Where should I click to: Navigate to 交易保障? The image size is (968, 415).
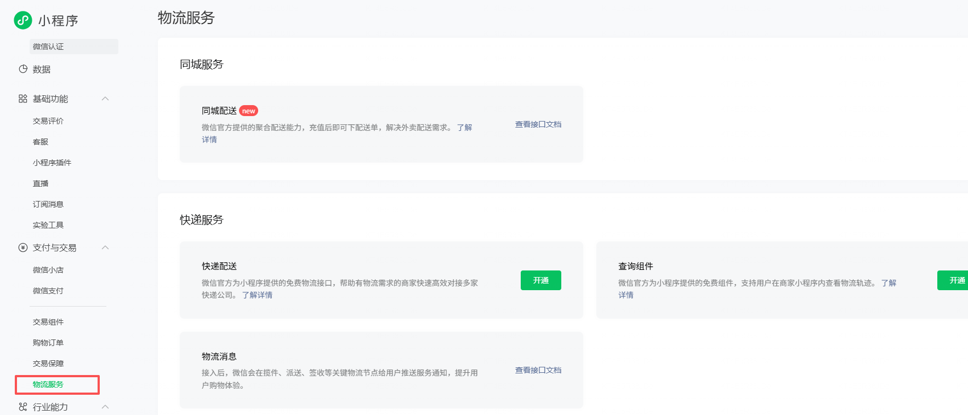point(48,364)
